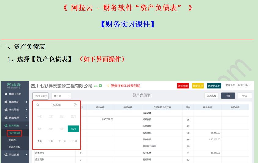Viewport: 258px width, 163px height.
Task: Pick 十月 in the month picker
Action: point(51,141)
